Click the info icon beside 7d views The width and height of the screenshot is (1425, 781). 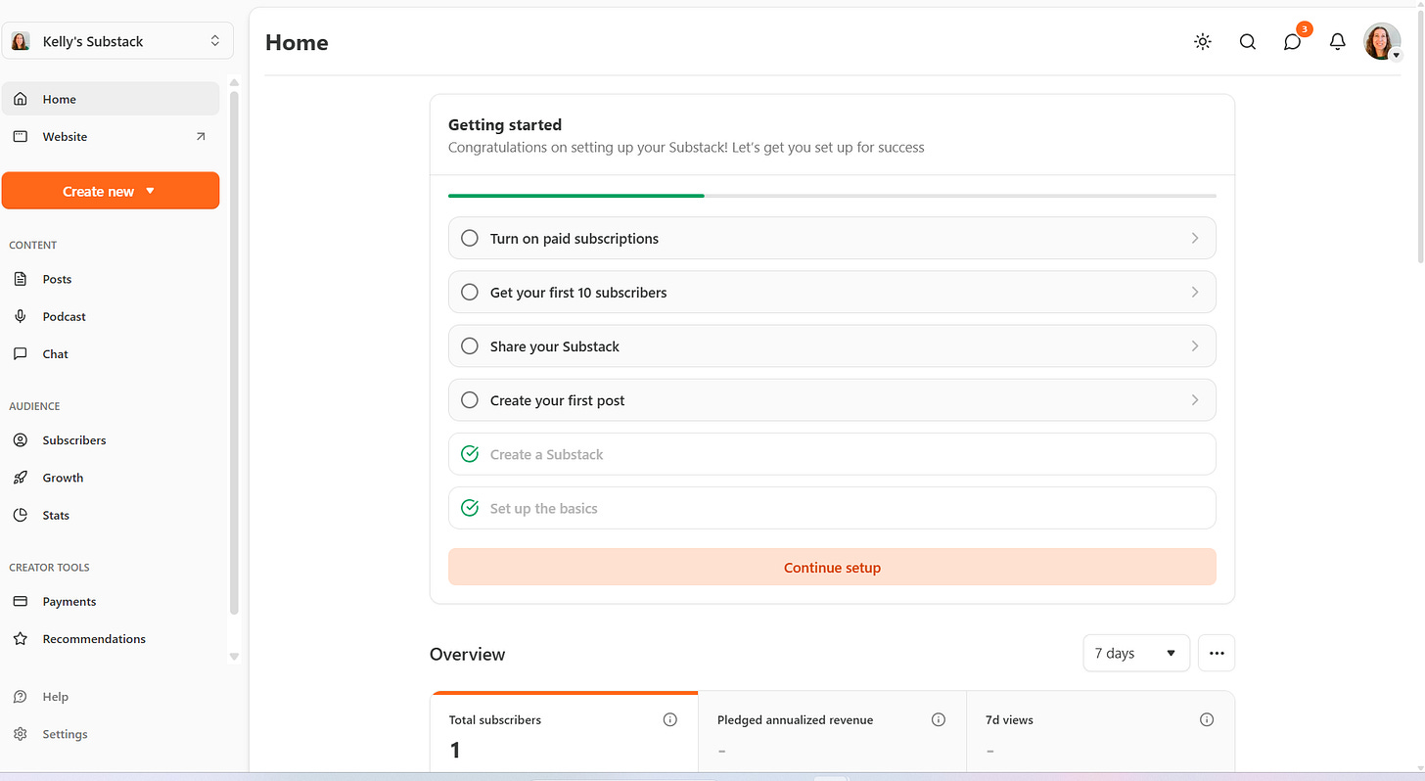point(1207,719)
